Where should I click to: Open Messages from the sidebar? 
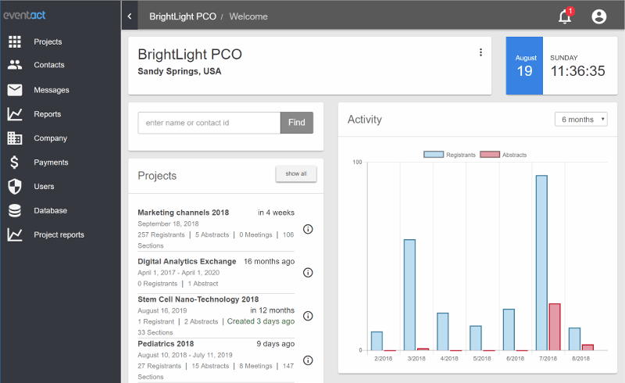pyautogui.click(x=52, y=90)
